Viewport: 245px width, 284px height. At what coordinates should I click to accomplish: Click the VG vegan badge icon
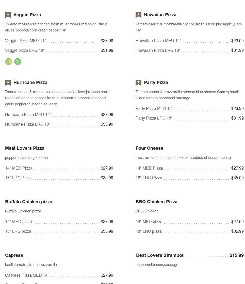pos(8,62)
